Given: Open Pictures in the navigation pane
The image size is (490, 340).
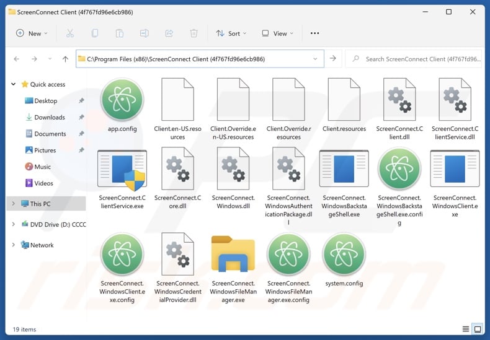Looking at the screenshot, I should pyautogui.click(x=40, y=150).
